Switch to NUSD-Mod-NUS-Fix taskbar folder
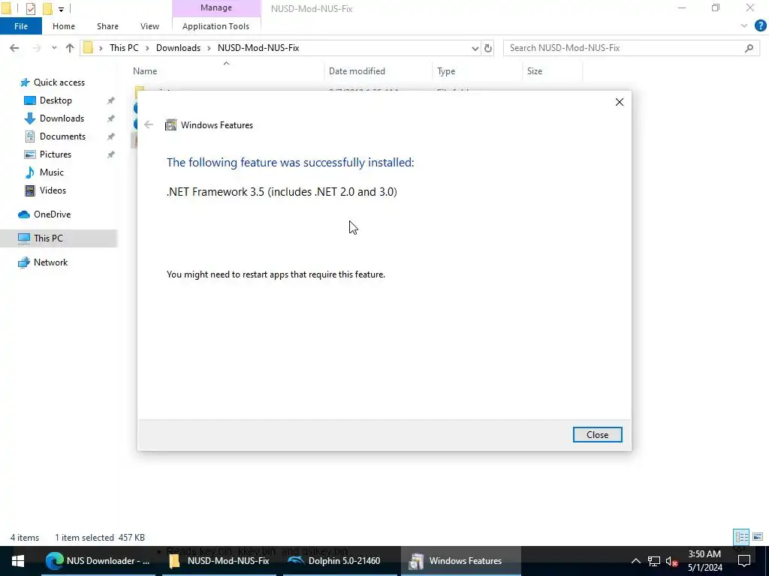 click(219, 561)
